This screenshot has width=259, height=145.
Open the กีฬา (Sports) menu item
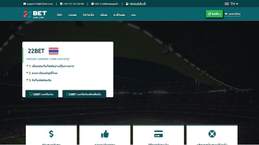click(60, 15)
